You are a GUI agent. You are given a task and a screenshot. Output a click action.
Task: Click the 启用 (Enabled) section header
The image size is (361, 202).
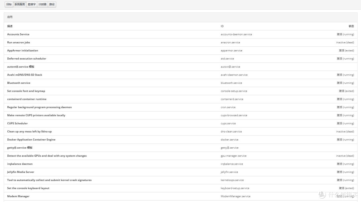[x=10, y=17]
